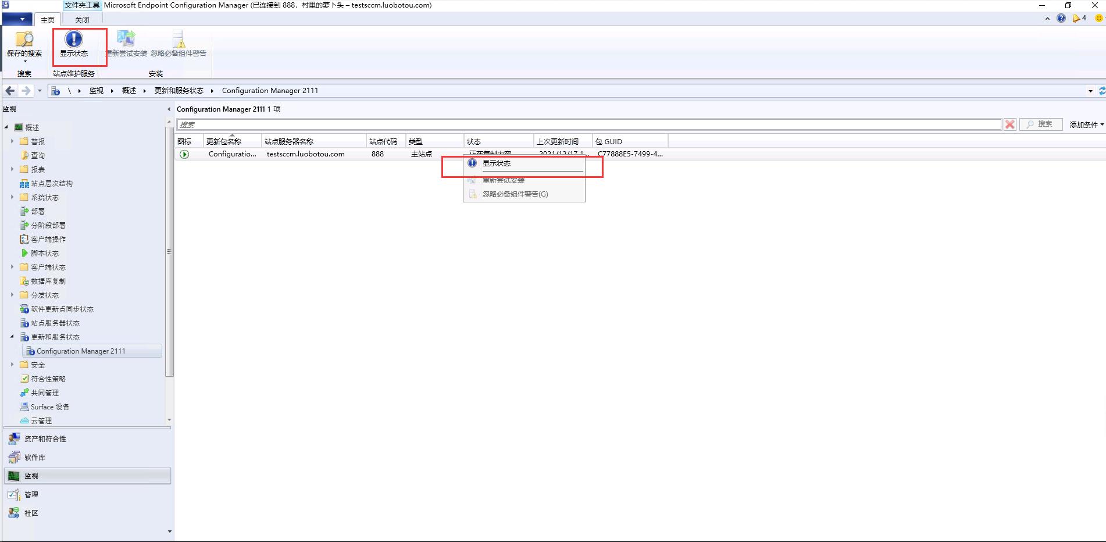Open the blue application menu dropdown

(x=17, y=19)
